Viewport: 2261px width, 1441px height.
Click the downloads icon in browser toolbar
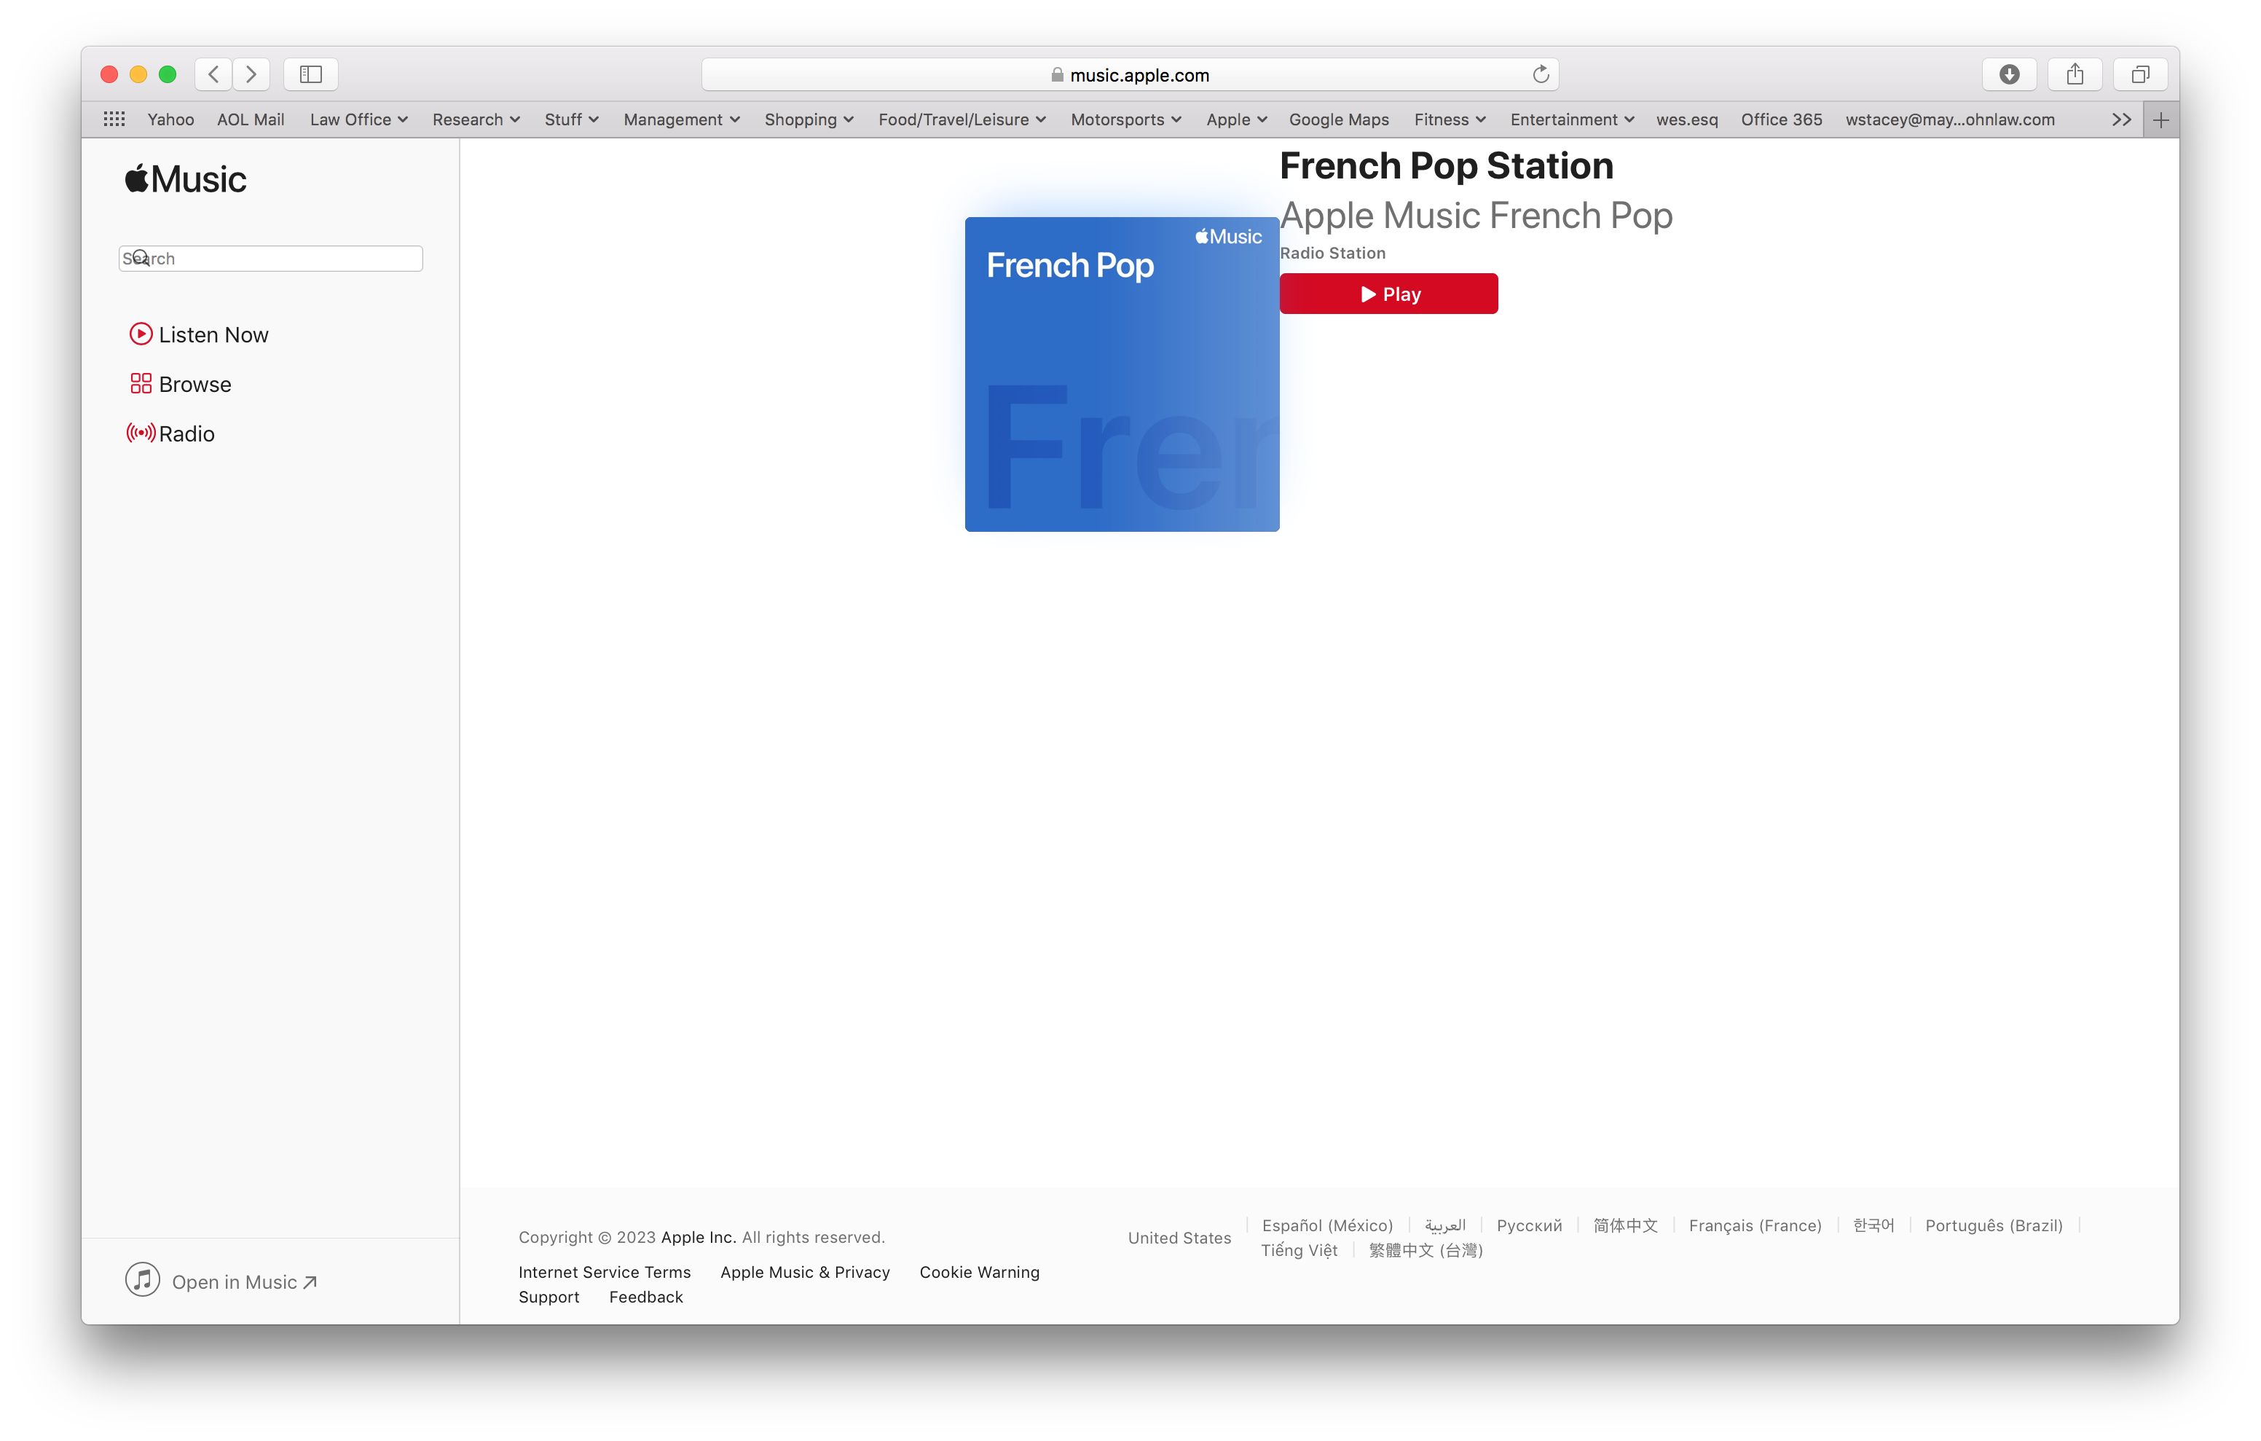(x=2009, y=74)
